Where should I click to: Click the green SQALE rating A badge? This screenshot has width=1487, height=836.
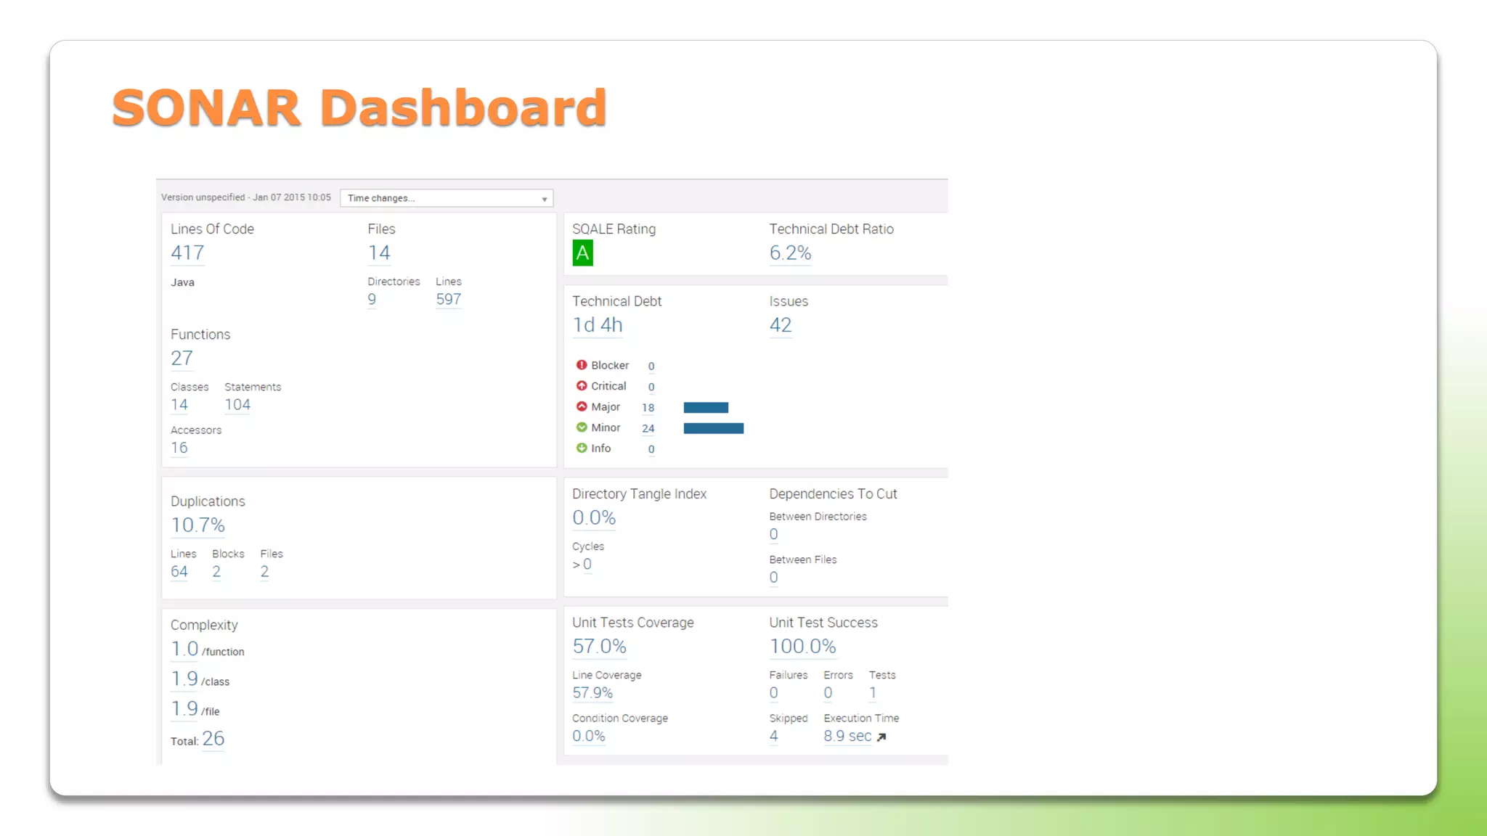(582, 253)
